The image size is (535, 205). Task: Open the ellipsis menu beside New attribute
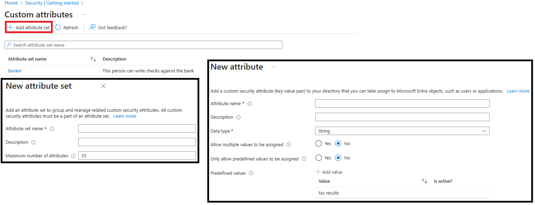click(274, 67)
